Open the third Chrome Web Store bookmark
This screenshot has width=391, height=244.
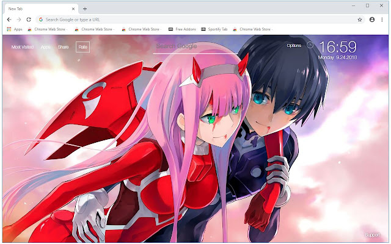point(142,29)
